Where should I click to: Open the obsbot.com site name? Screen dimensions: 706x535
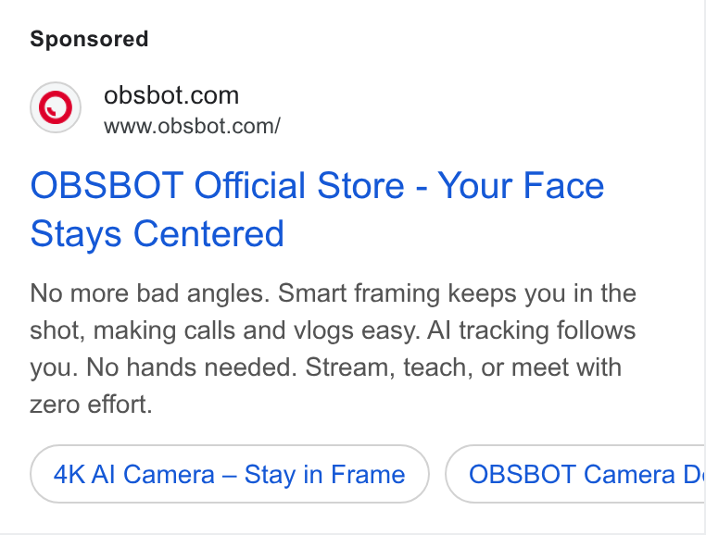[171, 95]
